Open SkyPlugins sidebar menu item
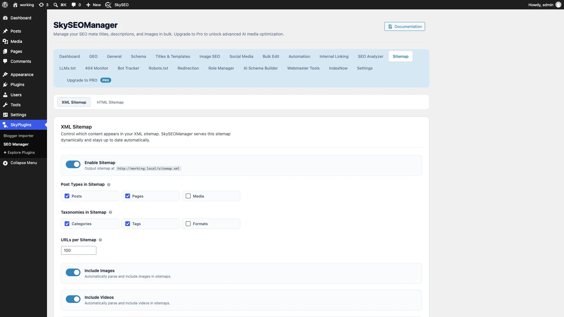The image size is (564, 317). (23, 125)
